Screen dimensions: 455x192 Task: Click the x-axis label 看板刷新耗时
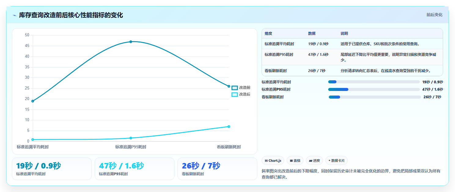point(229,147)
